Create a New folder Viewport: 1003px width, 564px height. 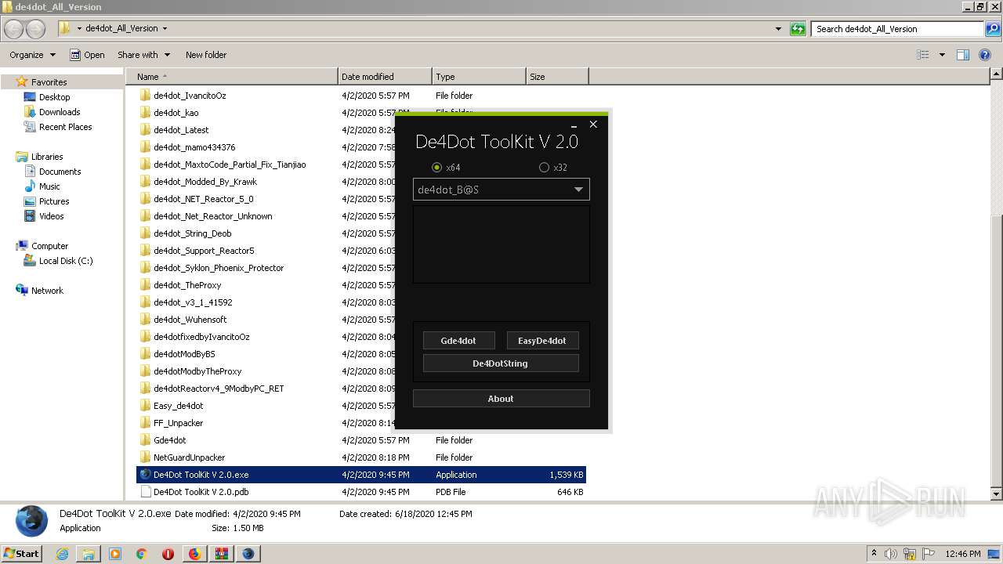tap(206, 55)
